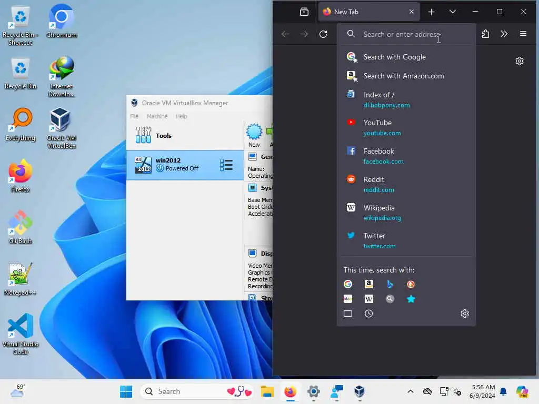This screenshot has height=404, width=539.
Task: Open the weather widget showing 69°
Action: tap(17, 391)
